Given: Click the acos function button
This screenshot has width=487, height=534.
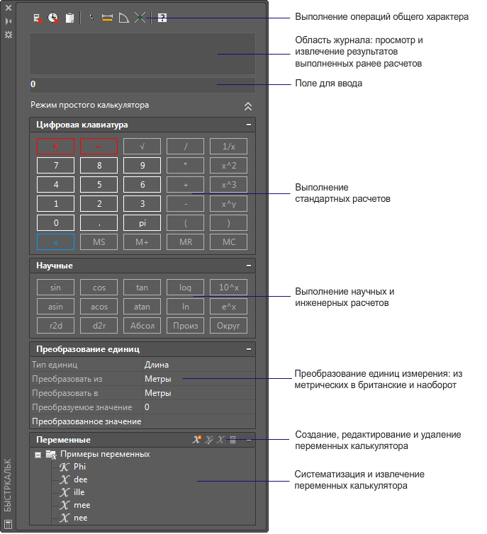Looking at the screenshot, I should pos(99,307).
